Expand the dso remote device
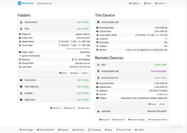Viewport: 187px width, 133px height. coord(132,65)
